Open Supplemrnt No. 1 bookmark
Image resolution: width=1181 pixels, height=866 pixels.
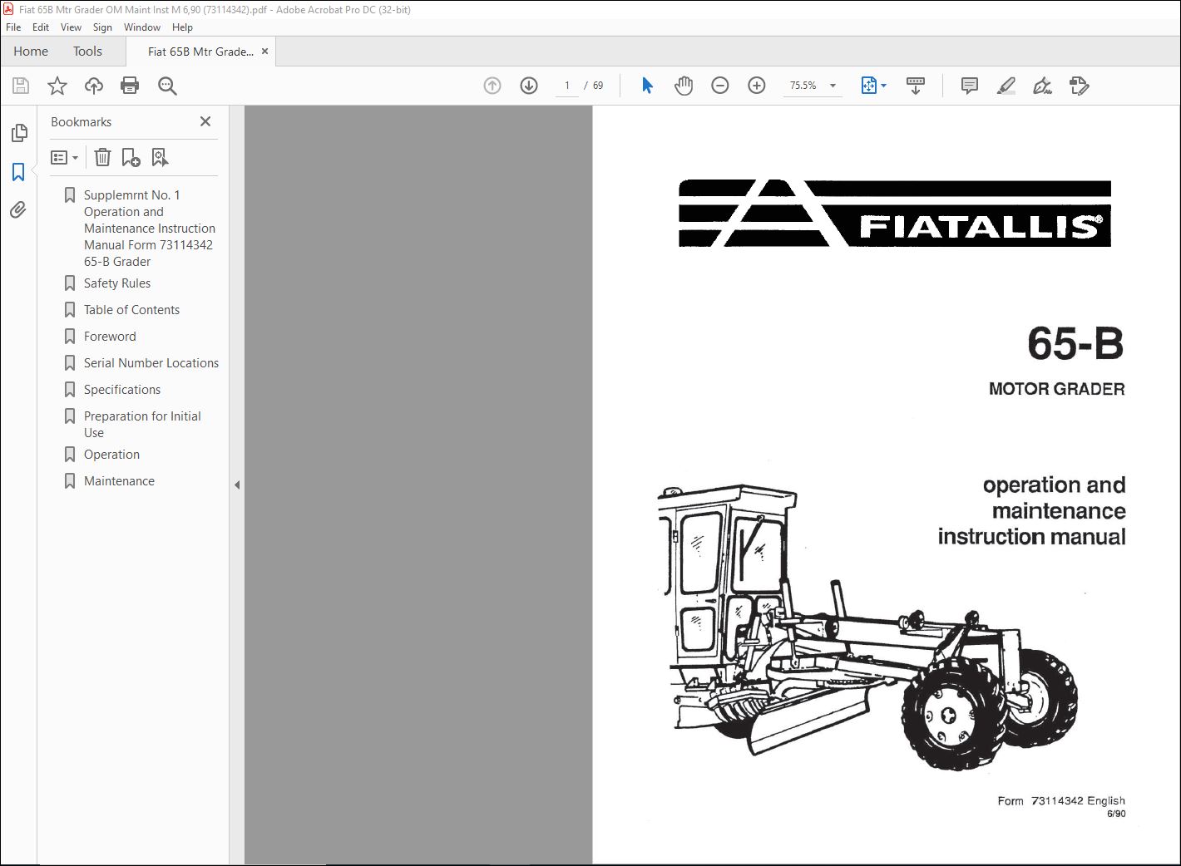click(150, 229)
